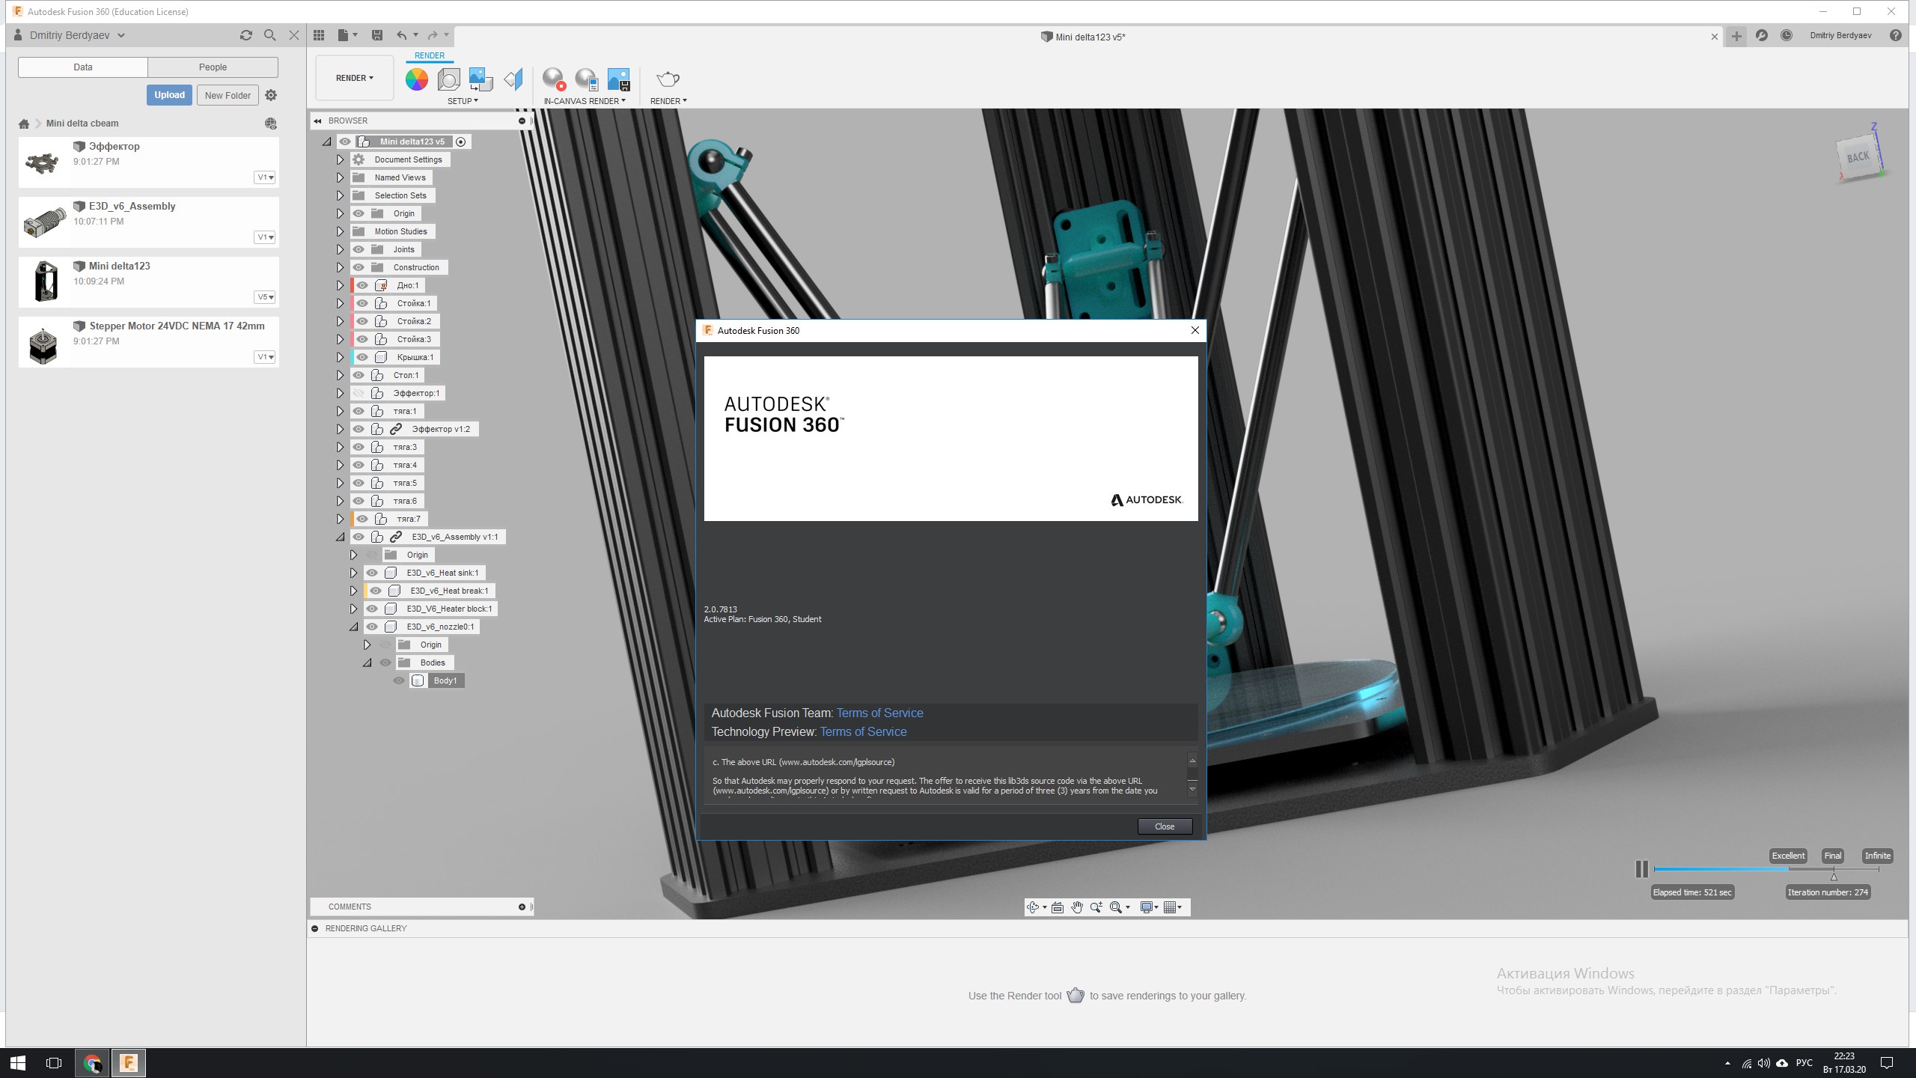Switch to the People tab
This screenshot has height=1078, width=1916.
(x=213, y=67)
